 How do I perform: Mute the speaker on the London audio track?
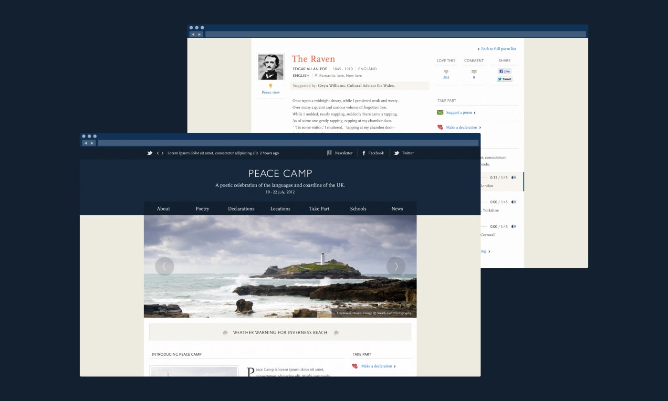pyautogui.click(x=513, y=178)
